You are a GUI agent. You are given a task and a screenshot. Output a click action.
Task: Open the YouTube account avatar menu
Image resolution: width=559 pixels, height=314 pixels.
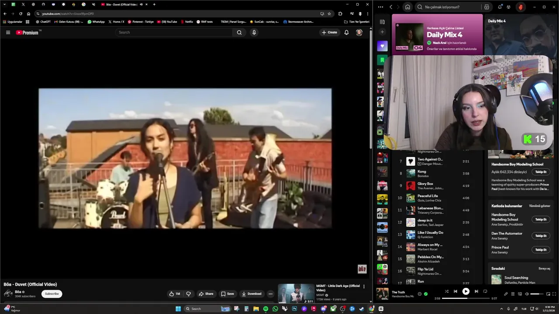tap(359, 32)
